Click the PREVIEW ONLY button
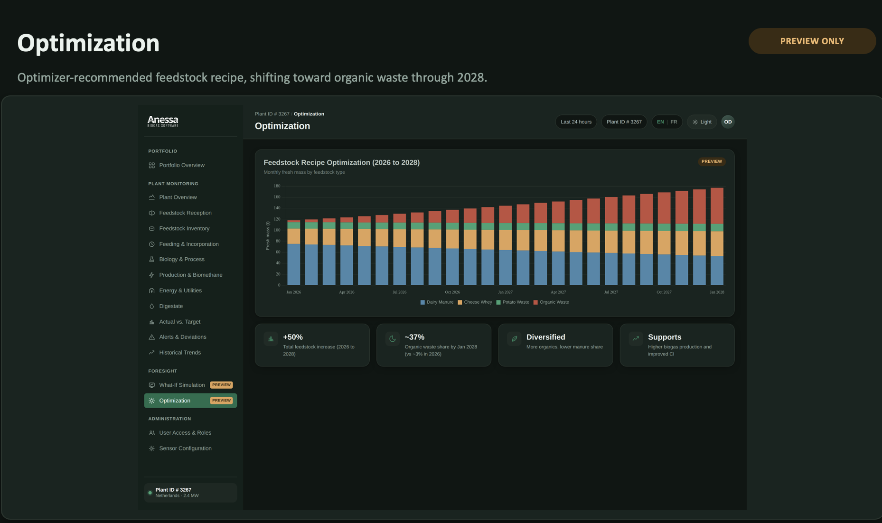 [812, 41]
